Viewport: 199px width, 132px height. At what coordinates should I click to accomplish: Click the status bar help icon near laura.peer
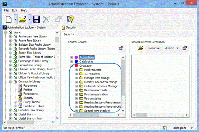(165, 128)
